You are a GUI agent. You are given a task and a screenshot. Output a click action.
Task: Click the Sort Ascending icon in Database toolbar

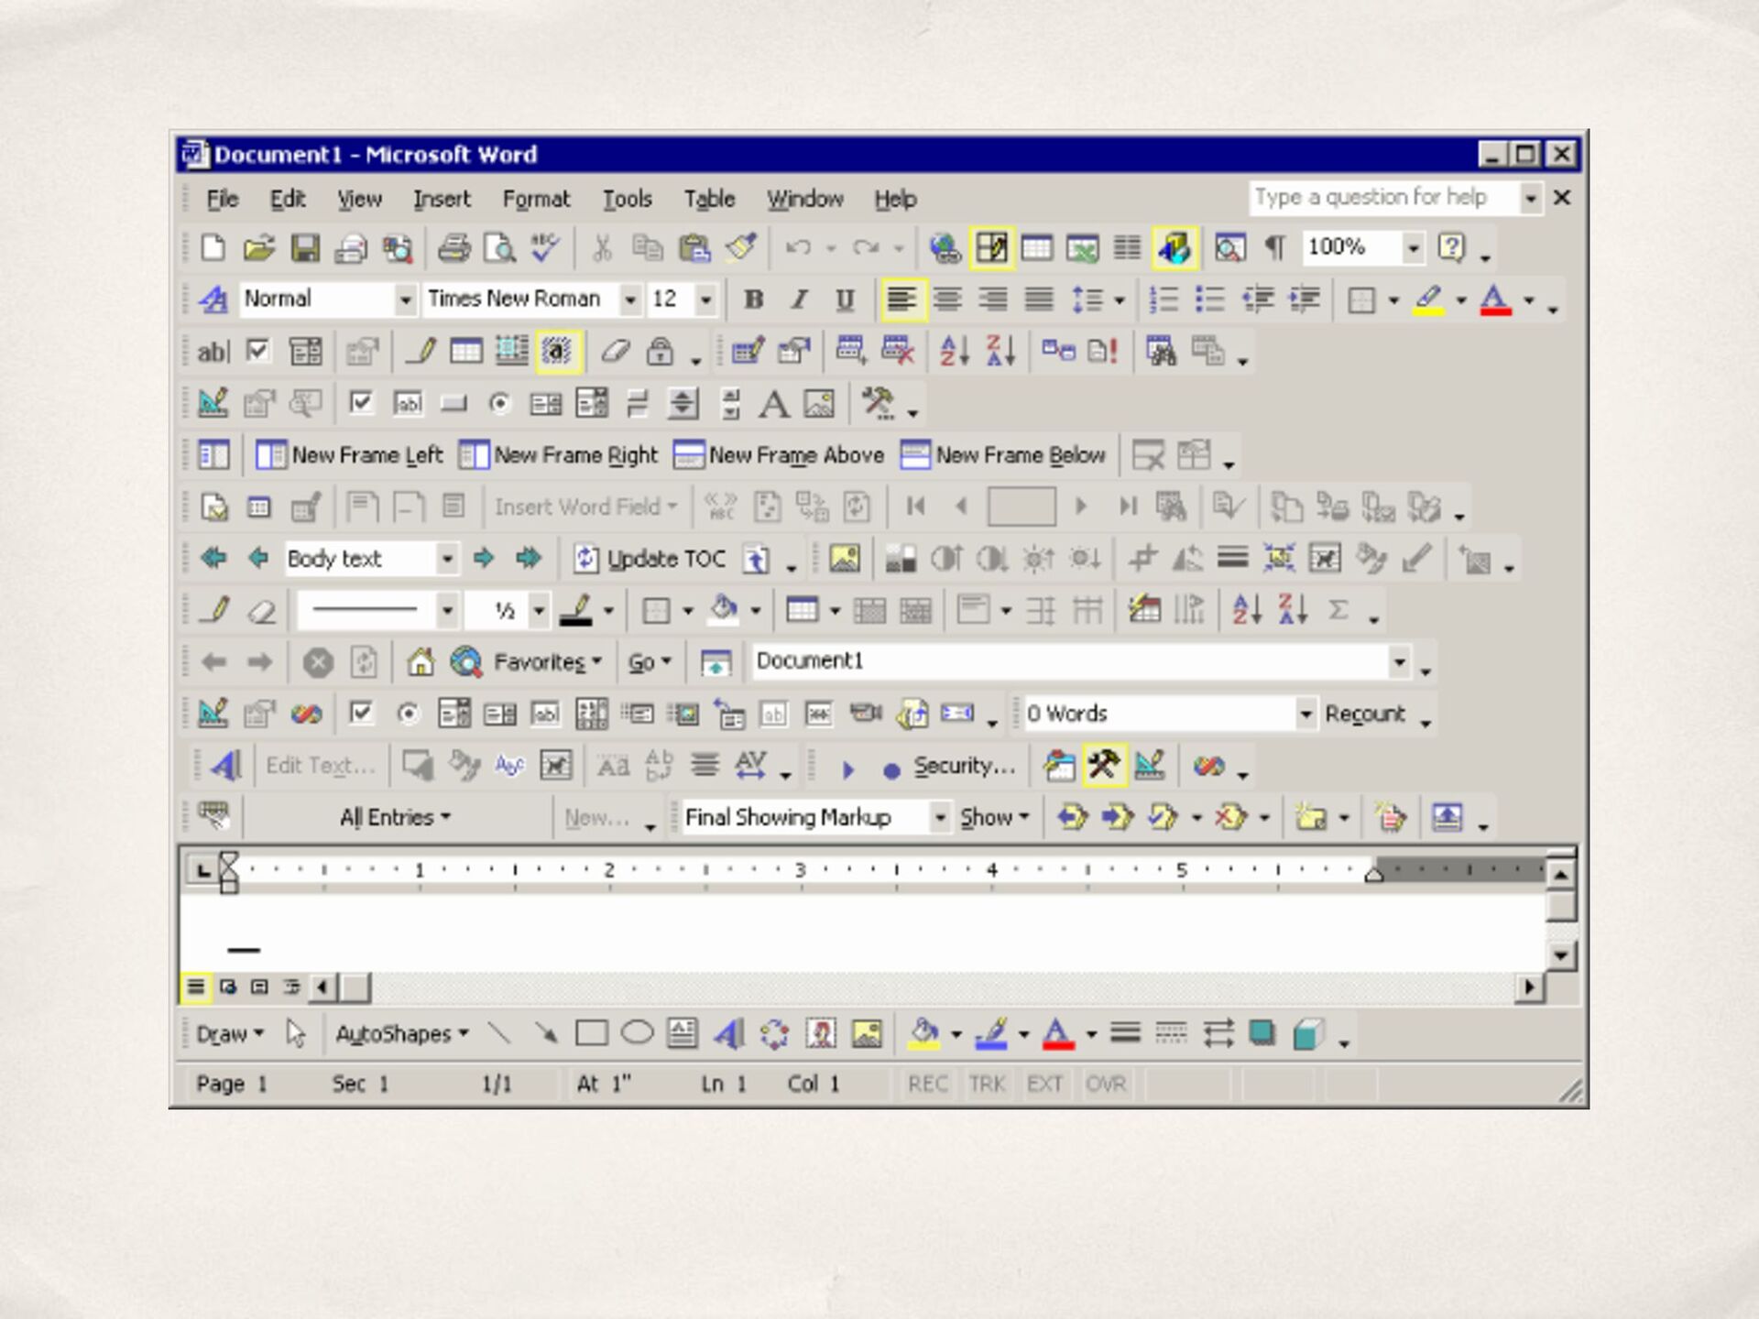(954, 351)
